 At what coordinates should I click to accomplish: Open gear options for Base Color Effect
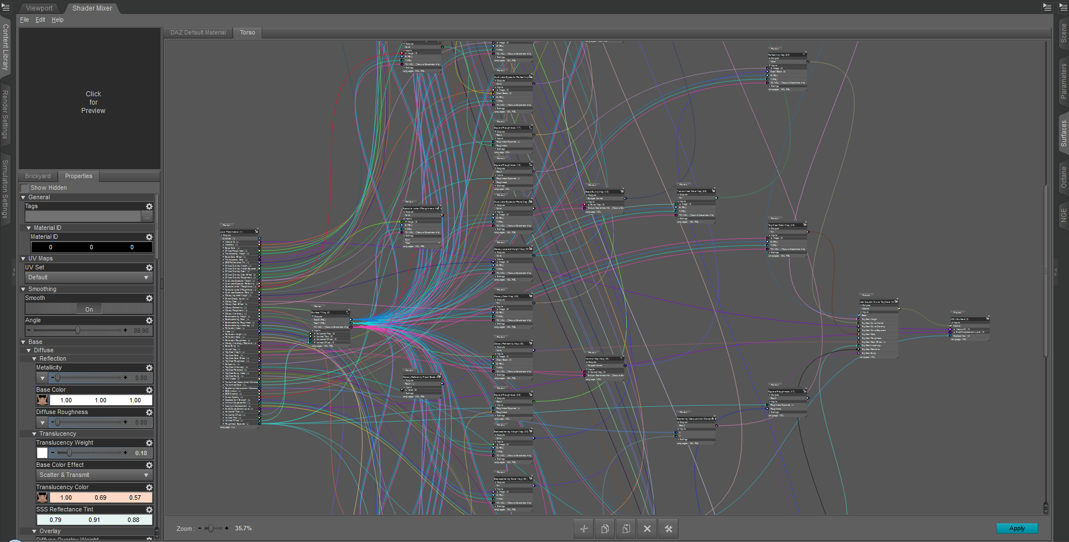149,465
